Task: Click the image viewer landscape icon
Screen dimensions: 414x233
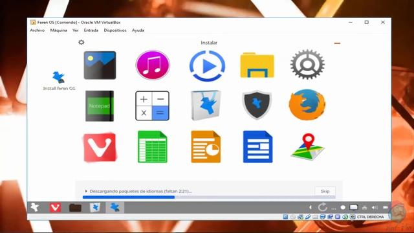Action: (100, 65)
